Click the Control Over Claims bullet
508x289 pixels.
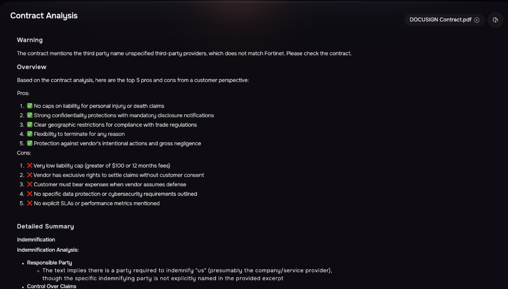click(x=51, y=286)
